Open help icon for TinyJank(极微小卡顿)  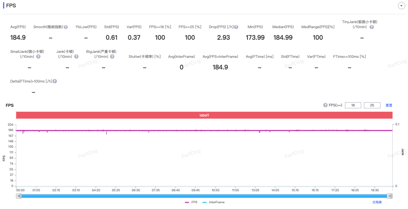tap(372, 27)
